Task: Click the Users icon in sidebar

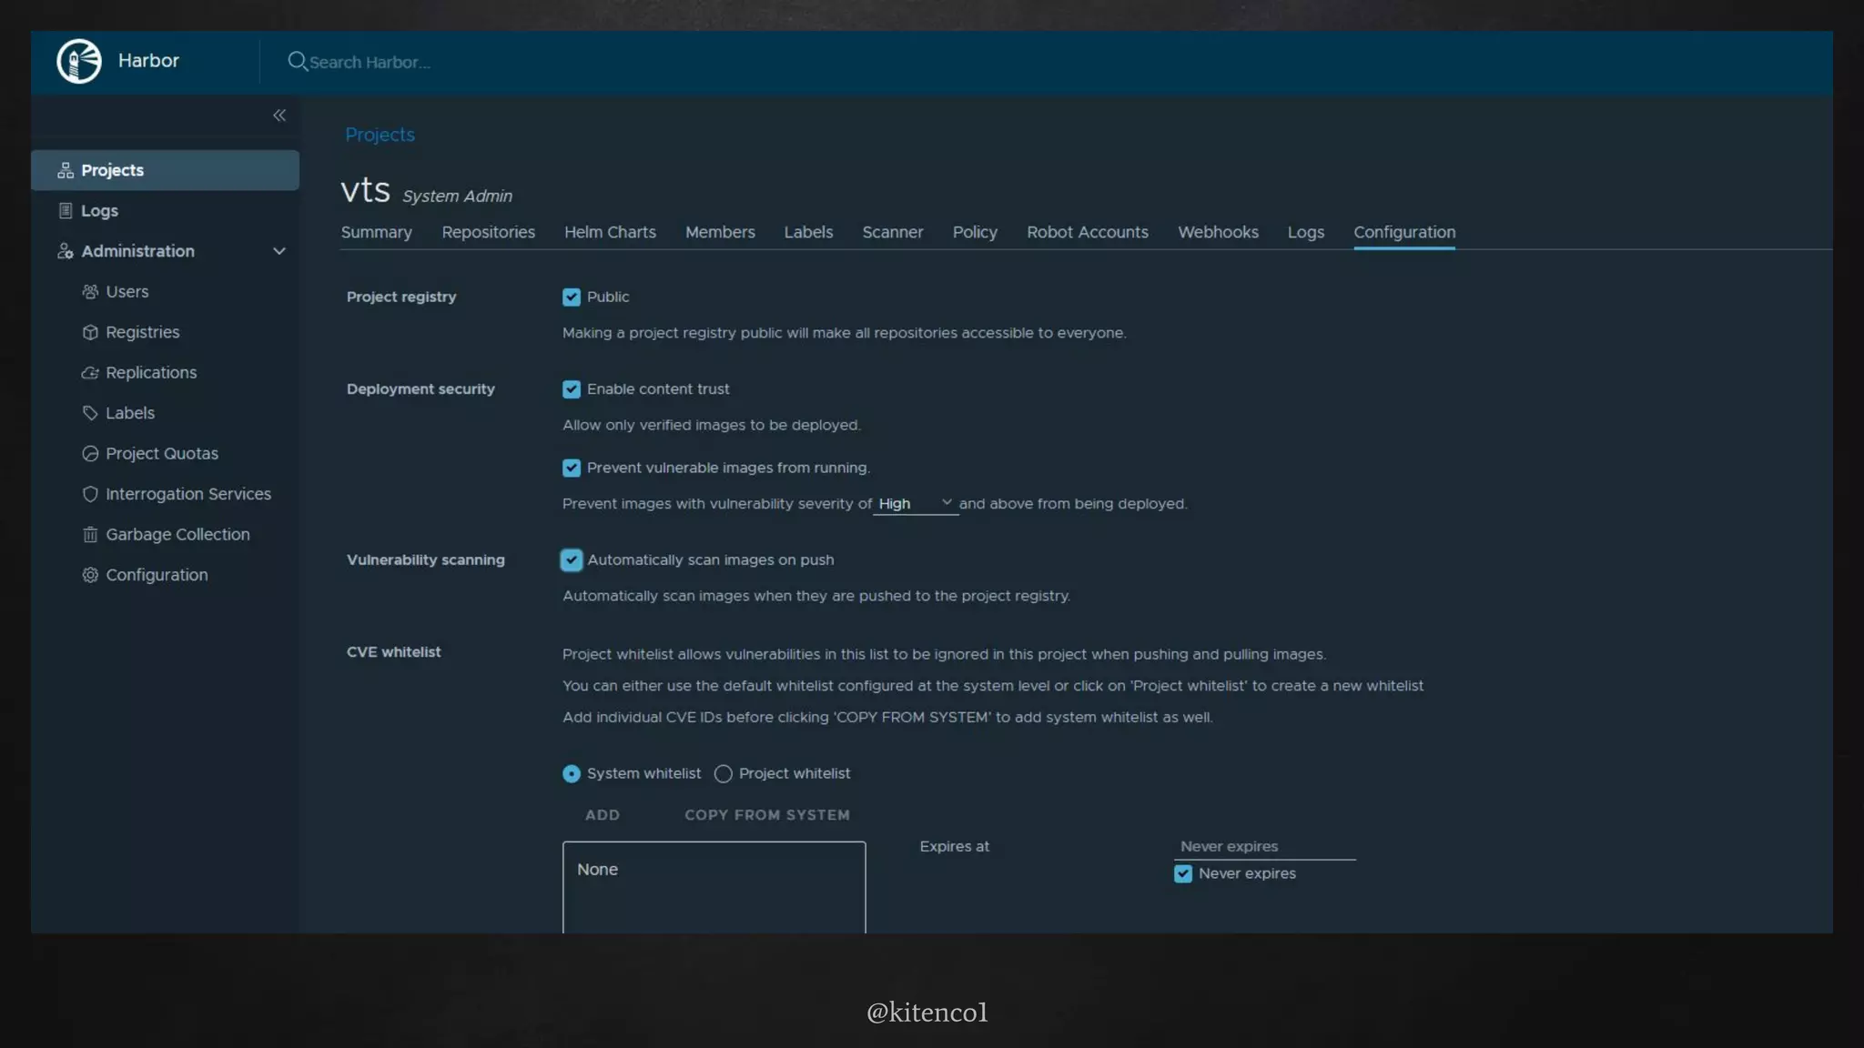Action: click(x=90, y=292)
